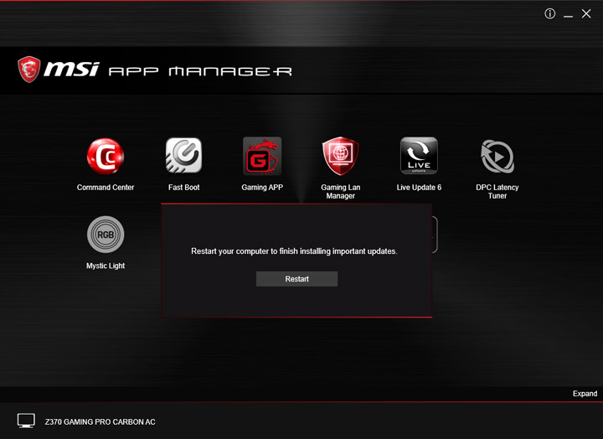Screen dimensions: 603x439
Task: Click the information icon in title bar
Action: (550, 14)
